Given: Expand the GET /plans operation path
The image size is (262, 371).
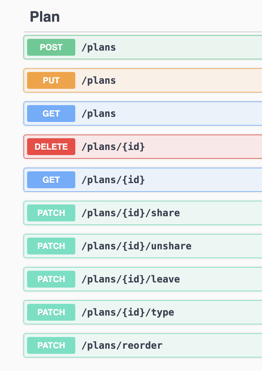Looking at the screenshot, I should 99,114.
